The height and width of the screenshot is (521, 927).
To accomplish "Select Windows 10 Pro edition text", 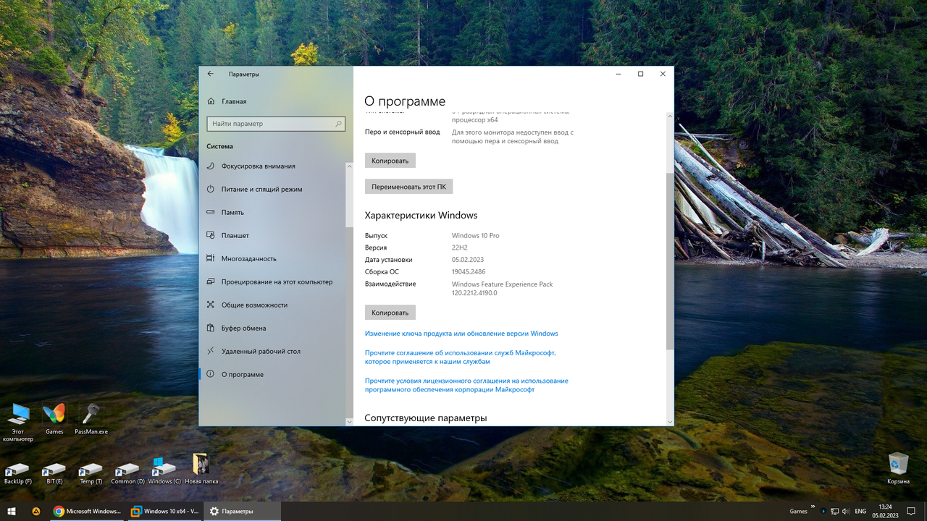I will point(475,236).
